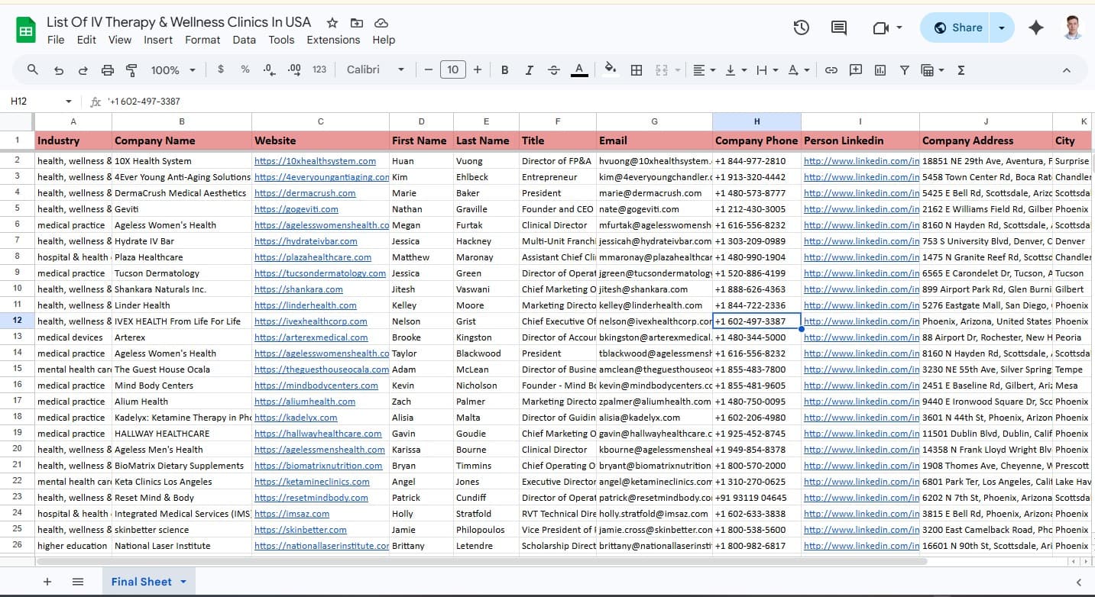
Task: Hide the menus with collapse chevron
Action: click(1067, 69)
